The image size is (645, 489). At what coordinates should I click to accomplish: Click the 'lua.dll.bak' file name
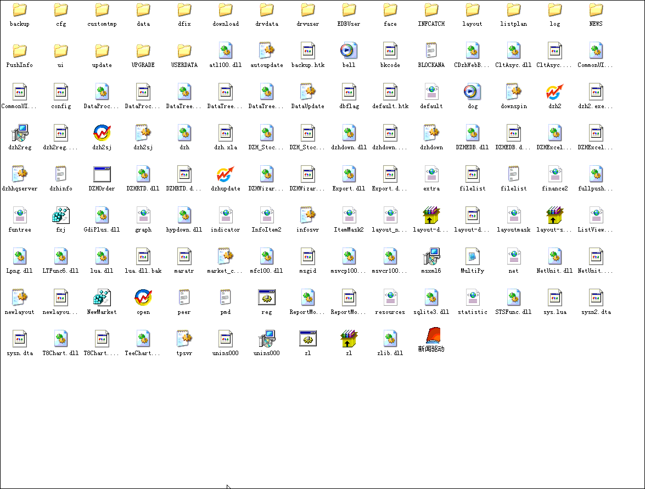pyautogui.click(x=143, y=271)
